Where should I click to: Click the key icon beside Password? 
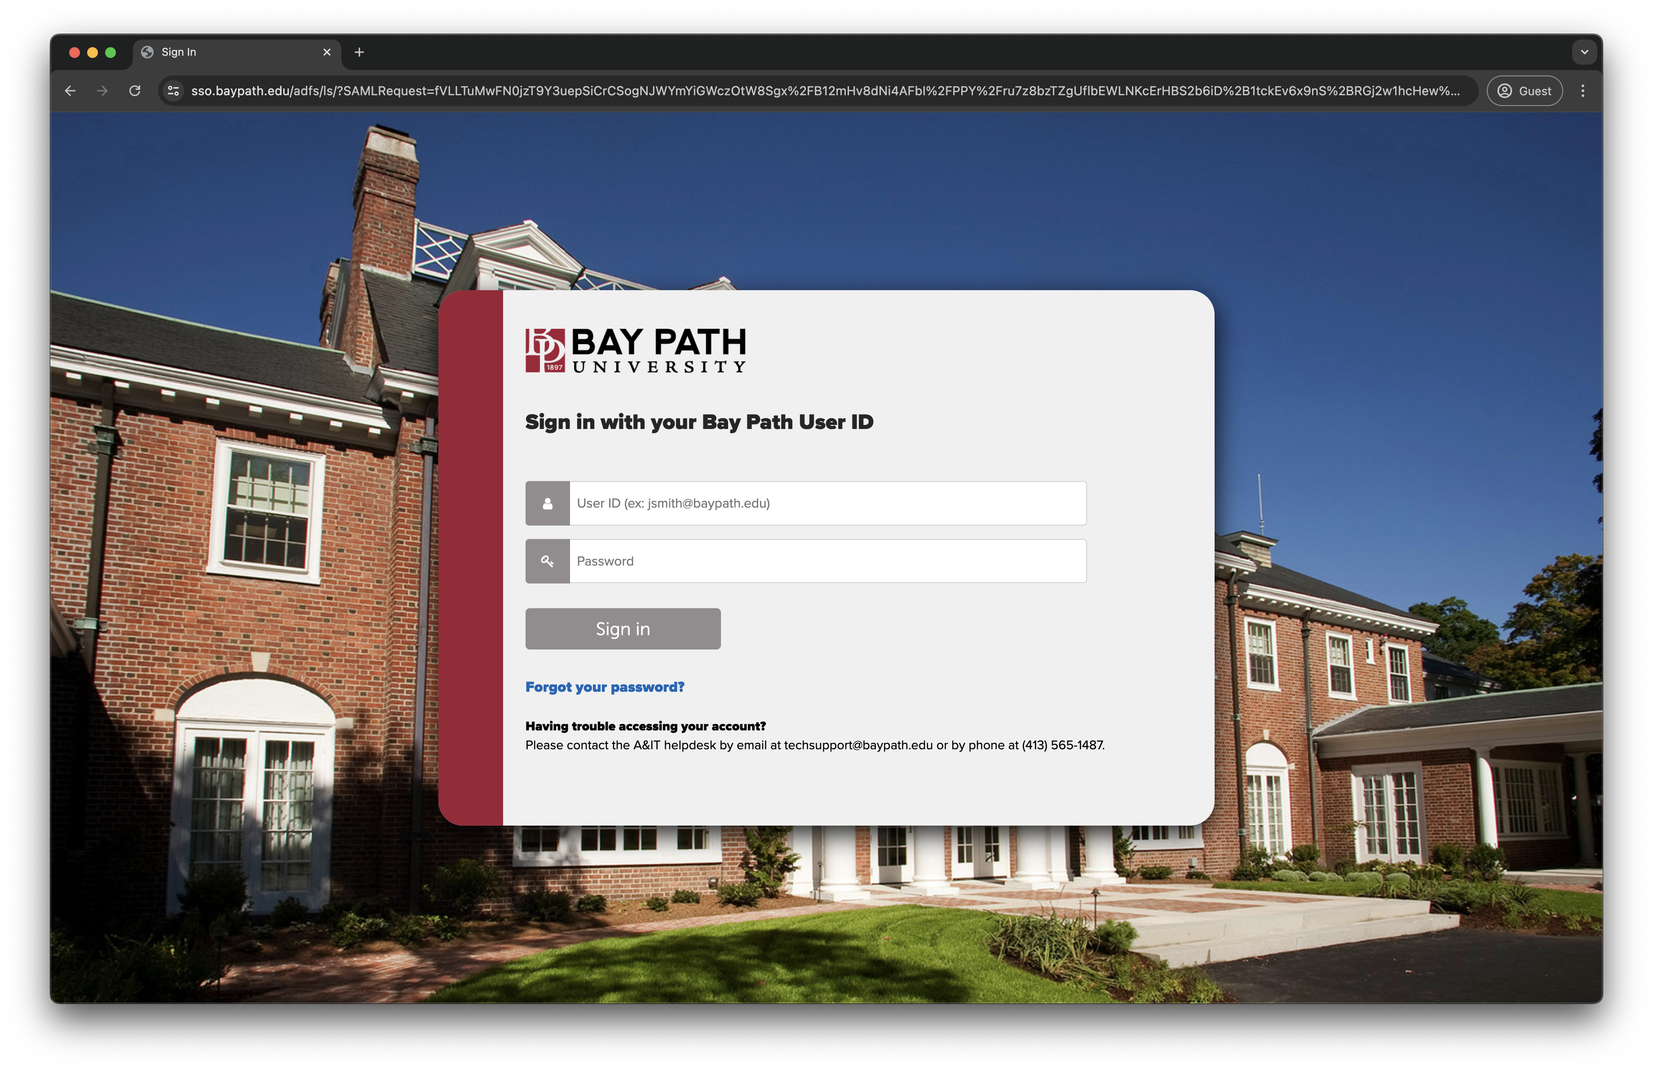pos(547,561)
